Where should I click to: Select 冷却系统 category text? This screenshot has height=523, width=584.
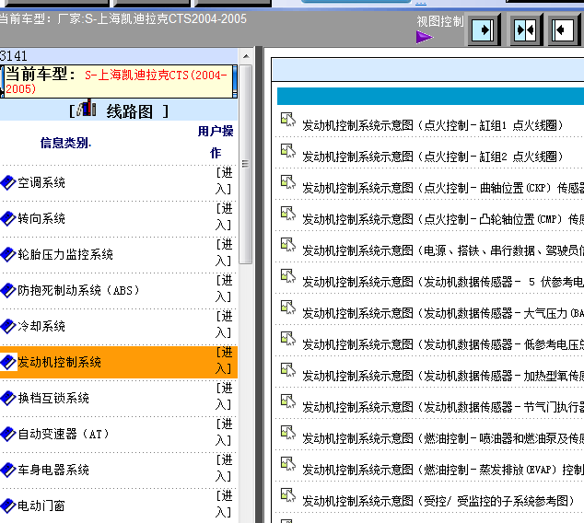pos(41,327)
